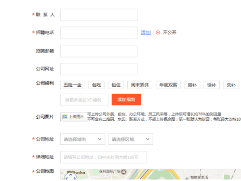This screenshot has width=241, height=181.
Task: Click the map pan control icon
Action: click(x=70, y=177)
